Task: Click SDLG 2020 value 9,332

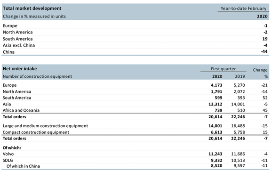Action: point(216,160)
